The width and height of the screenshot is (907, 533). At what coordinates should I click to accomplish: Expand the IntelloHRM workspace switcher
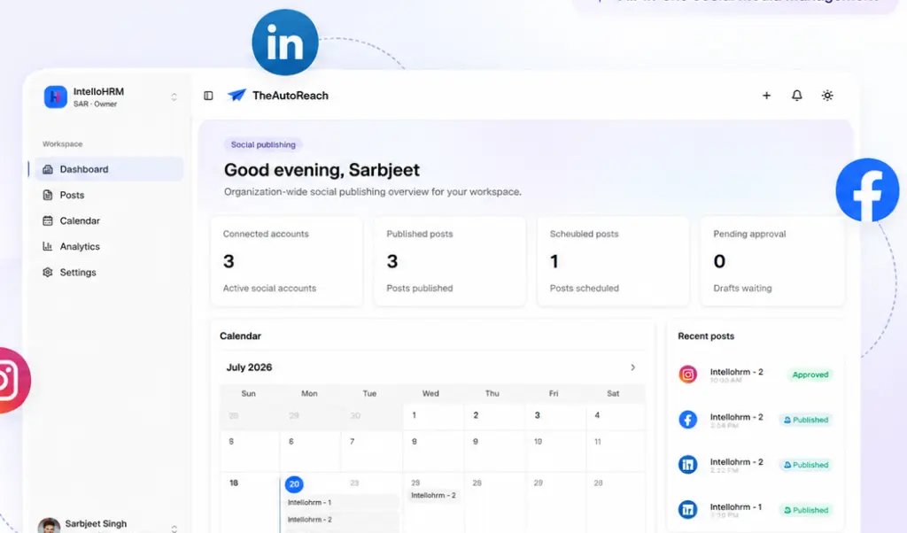click(174, 97)
